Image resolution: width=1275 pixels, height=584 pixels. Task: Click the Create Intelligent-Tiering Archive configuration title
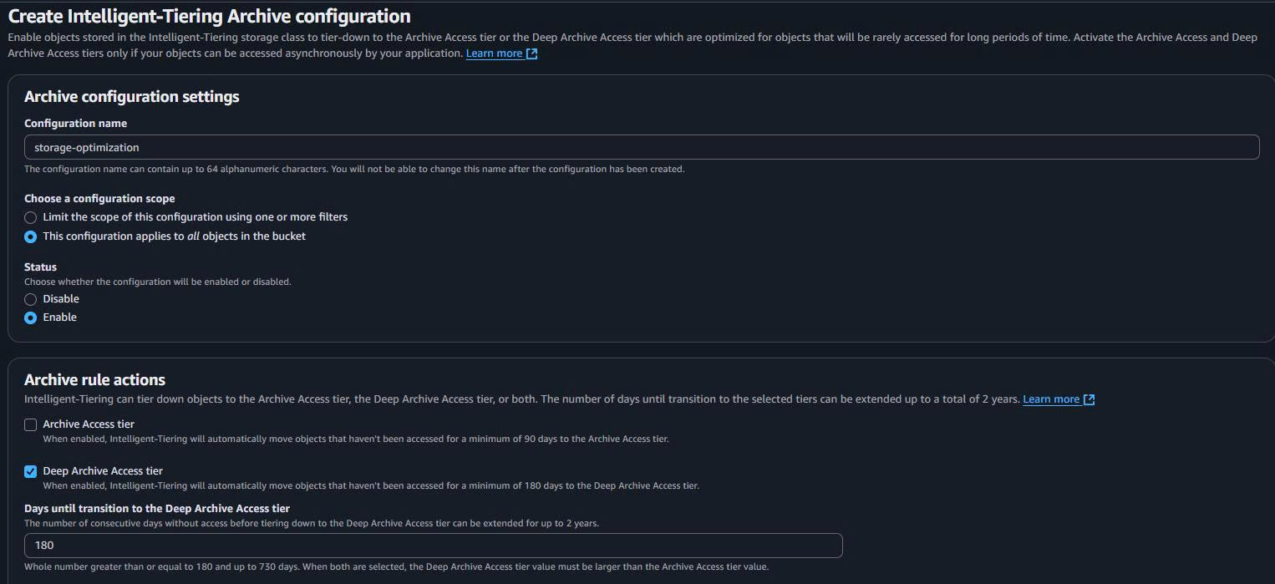pos(208,15)
